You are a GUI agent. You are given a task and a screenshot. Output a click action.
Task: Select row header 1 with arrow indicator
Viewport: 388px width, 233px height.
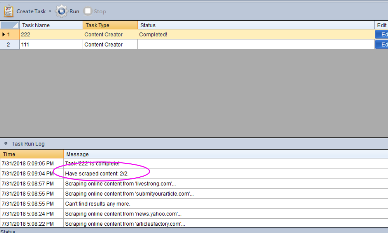point(9,35)
